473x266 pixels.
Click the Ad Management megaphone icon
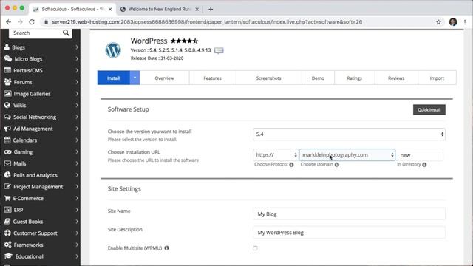(x=7, y=129)
